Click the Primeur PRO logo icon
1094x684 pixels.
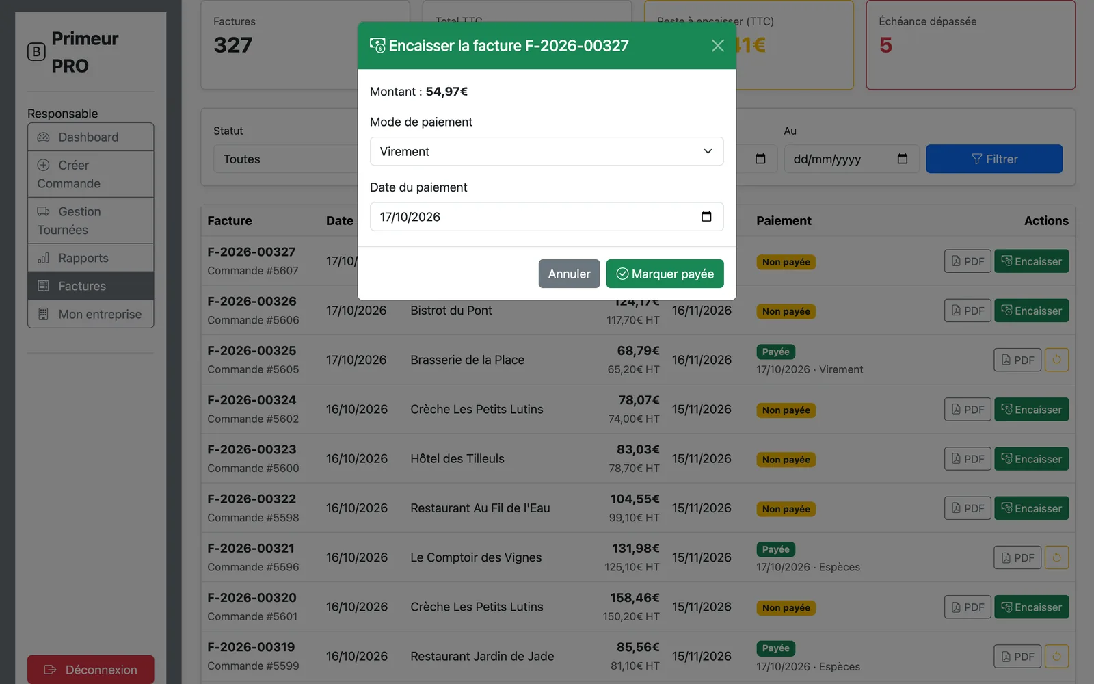(36, 52)
